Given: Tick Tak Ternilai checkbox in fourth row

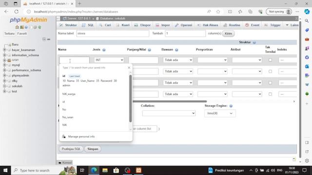Looking at the screenshot, I should (270, 94).
